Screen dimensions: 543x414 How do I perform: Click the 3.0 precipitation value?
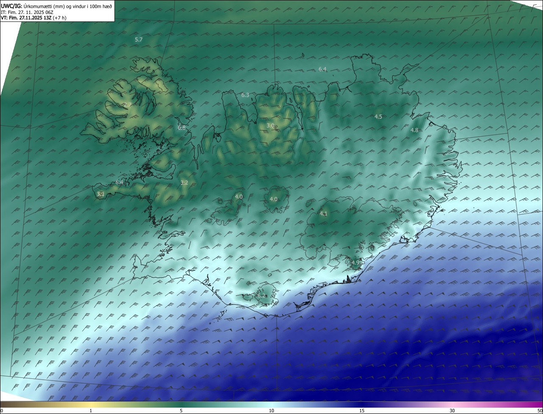270,126
